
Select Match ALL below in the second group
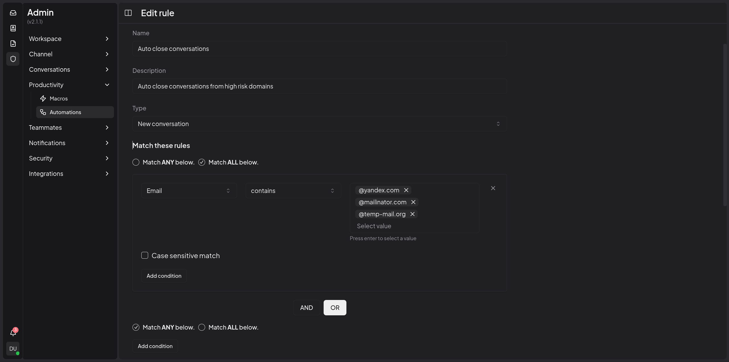(202, 327)
